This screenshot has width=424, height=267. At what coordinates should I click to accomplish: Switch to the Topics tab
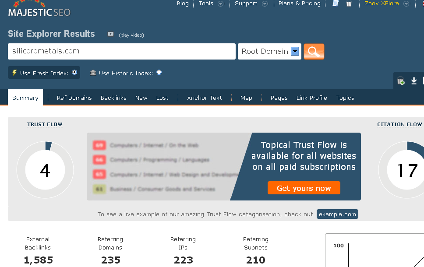click(x=345, y=98)
